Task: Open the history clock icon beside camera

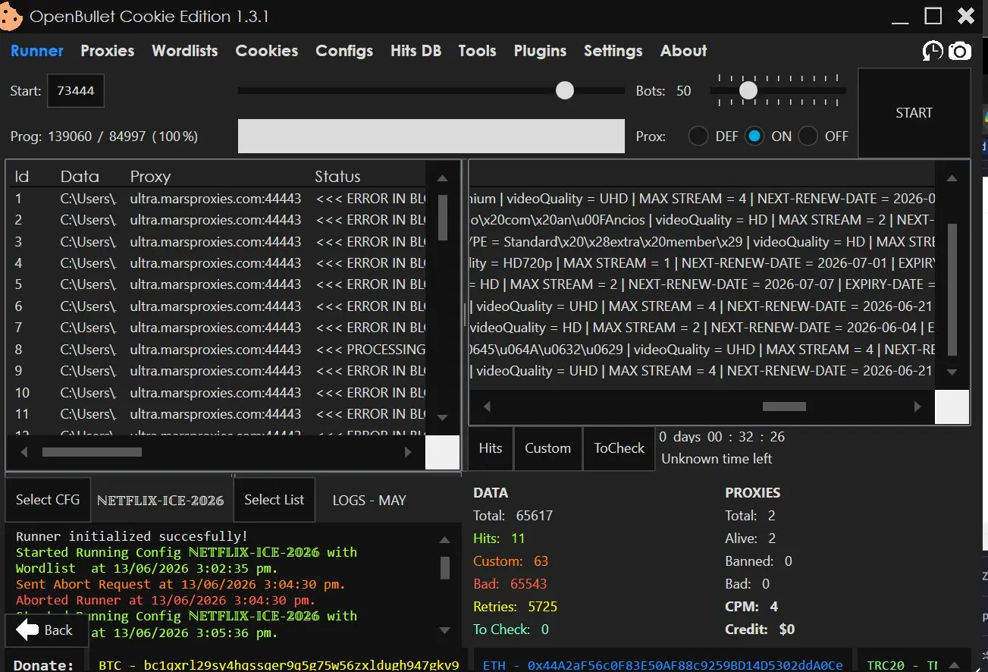Action: [932, 51]
